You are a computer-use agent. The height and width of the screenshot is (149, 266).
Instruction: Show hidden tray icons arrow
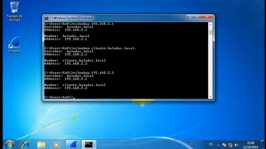[218, 145]
